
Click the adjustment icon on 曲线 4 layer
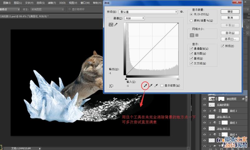point(215,135)
